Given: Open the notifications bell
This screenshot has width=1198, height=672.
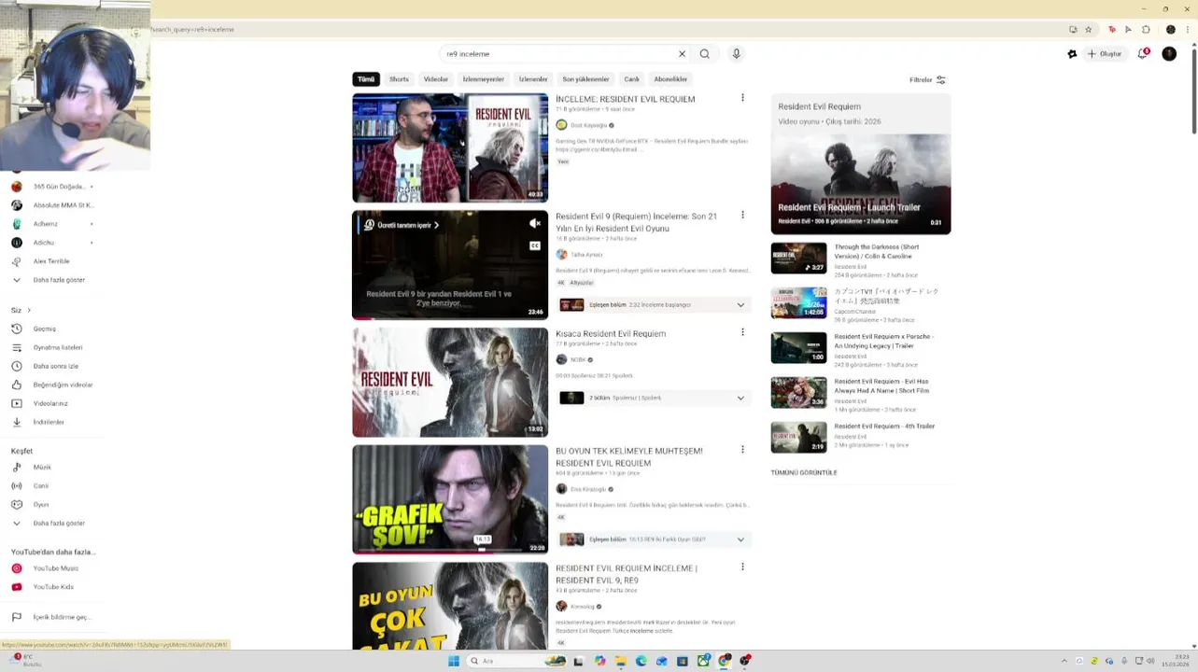Looking at the screenshot, I should click(x=1143, y=54).
